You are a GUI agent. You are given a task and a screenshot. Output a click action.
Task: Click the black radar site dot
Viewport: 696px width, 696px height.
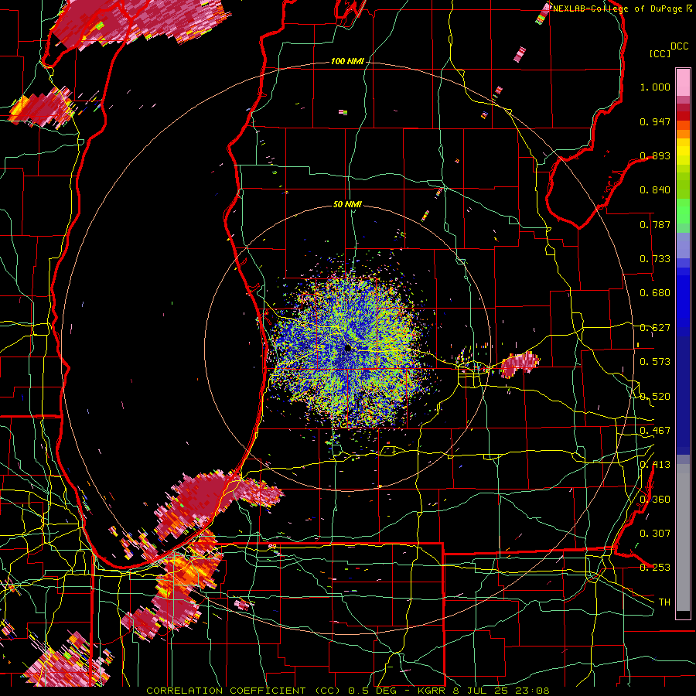tap(348, 348)
